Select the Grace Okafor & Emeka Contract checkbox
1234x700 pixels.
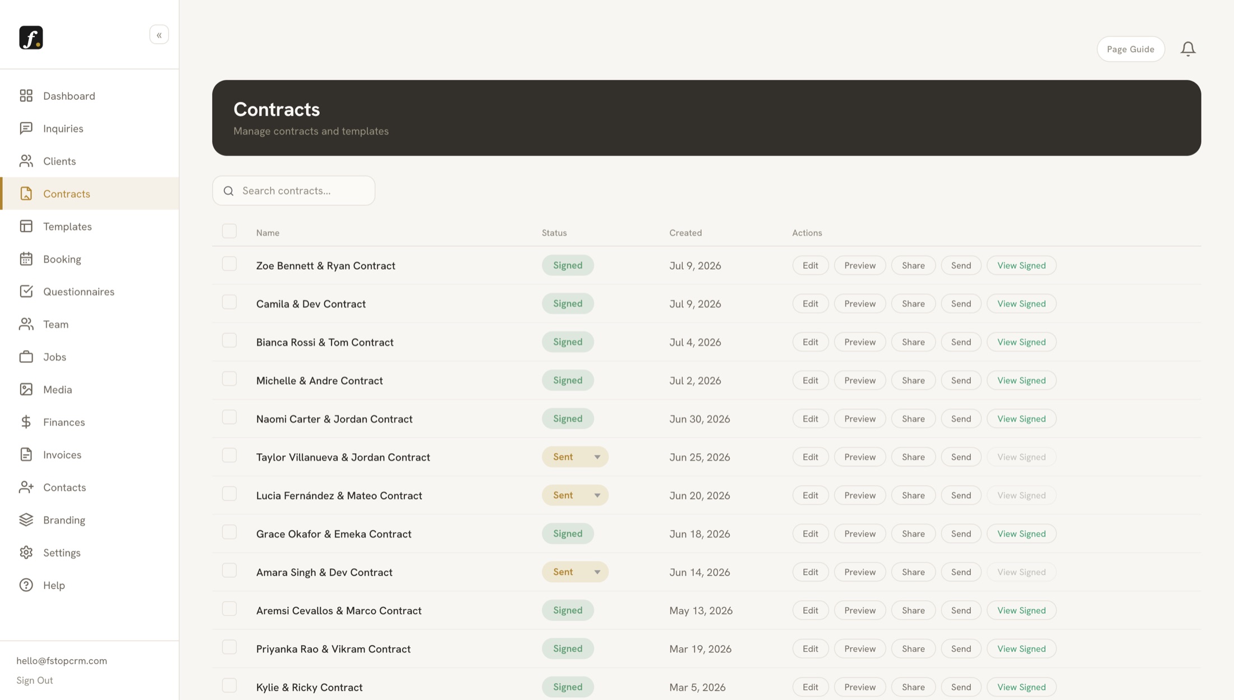[229, 532]
